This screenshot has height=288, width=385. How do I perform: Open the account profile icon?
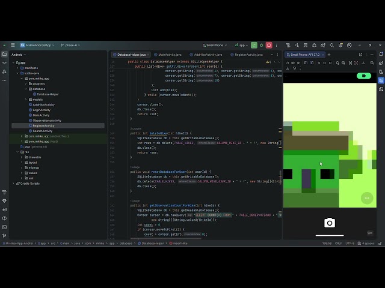(349, 45)
